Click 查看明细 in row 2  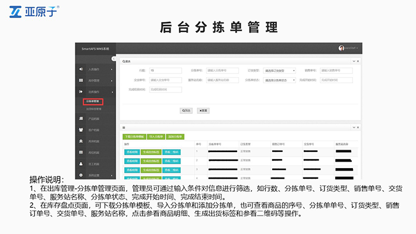pos(132,161)
